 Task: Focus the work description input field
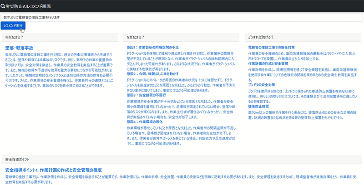[182, 17]
